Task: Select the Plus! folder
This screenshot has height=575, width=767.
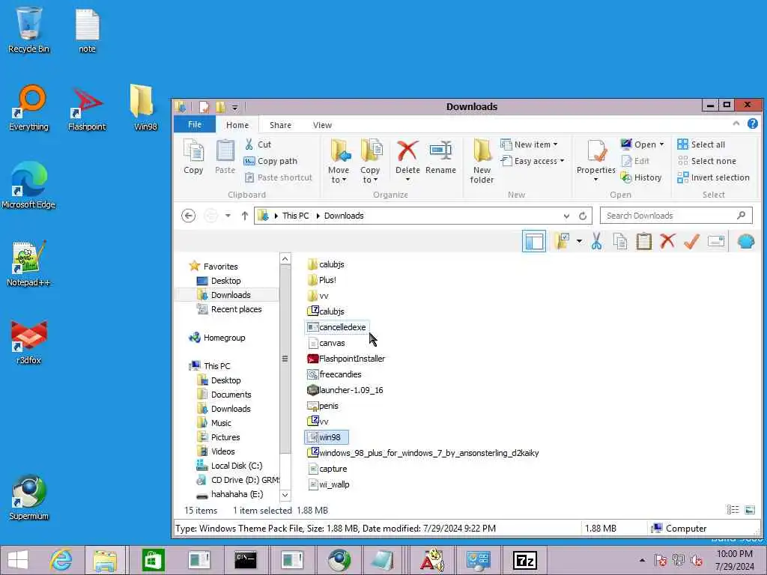Action: 322,280
